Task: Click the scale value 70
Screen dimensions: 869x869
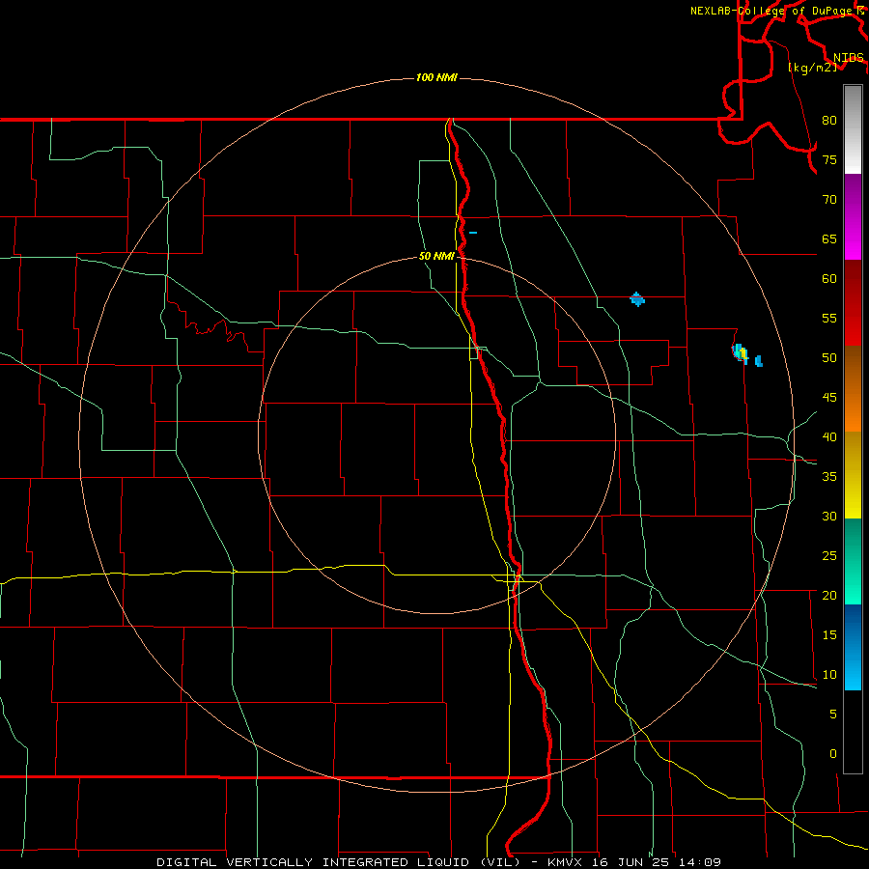Action: tap(829, 200)
